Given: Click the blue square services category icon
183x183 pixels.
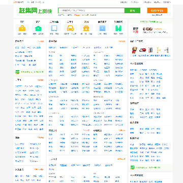Looking at the screenshot, I should click(x=102, y=28).
